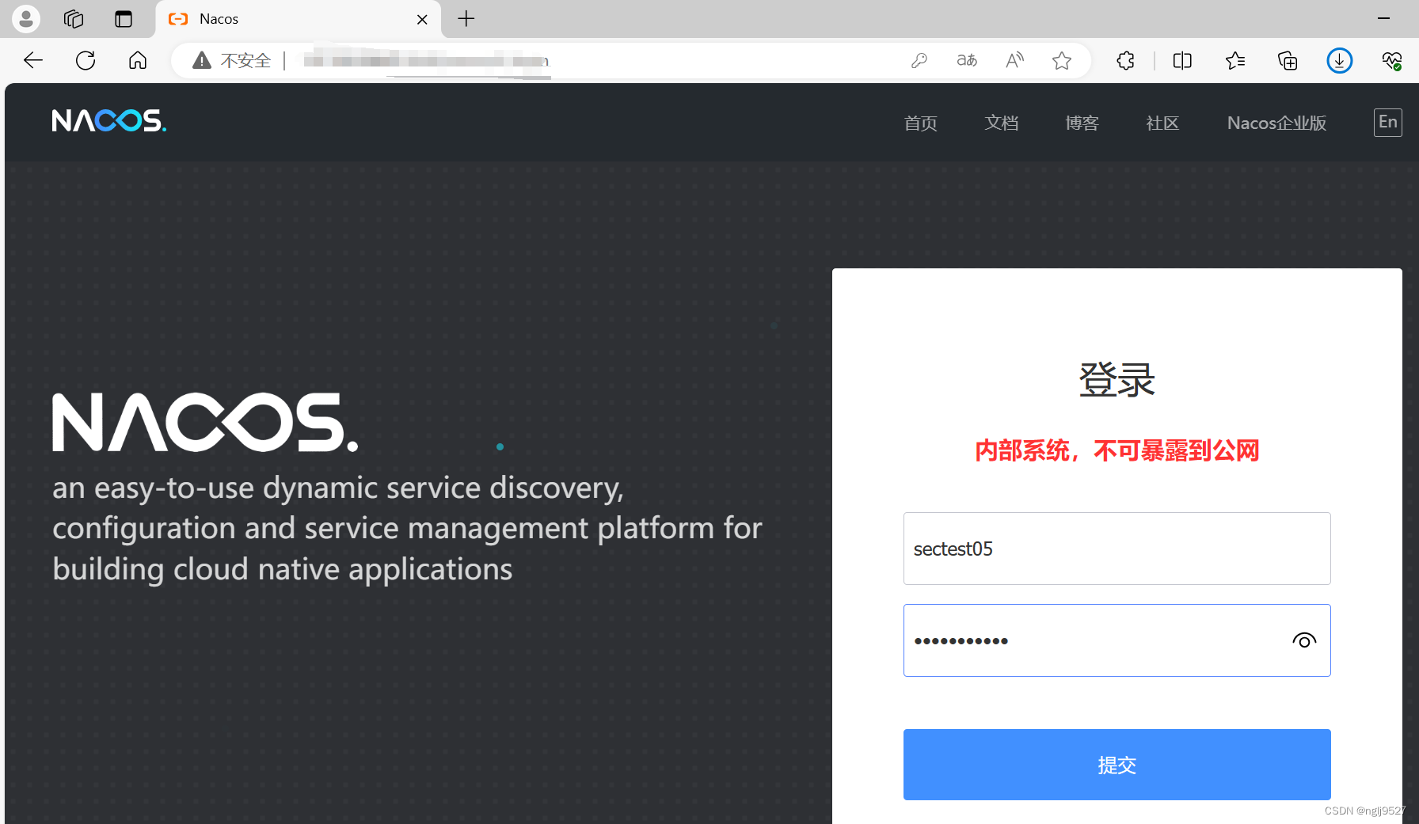
Task: Visit the 社区 page
Action: [1162, 123]
